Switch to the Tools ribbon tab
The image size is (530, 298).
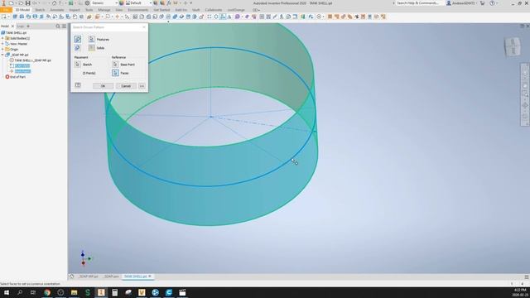(x=89, y=10)
